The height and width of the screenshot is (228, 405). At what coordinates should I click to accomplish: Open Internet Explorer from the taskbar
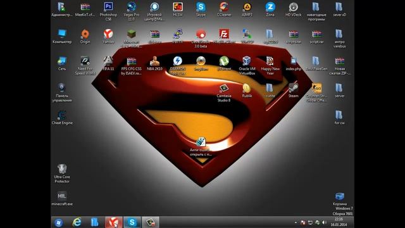click(x=77, y=222)
